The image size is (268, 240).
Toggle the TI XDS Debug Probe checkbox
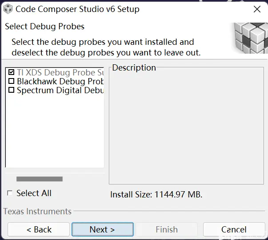12,72
